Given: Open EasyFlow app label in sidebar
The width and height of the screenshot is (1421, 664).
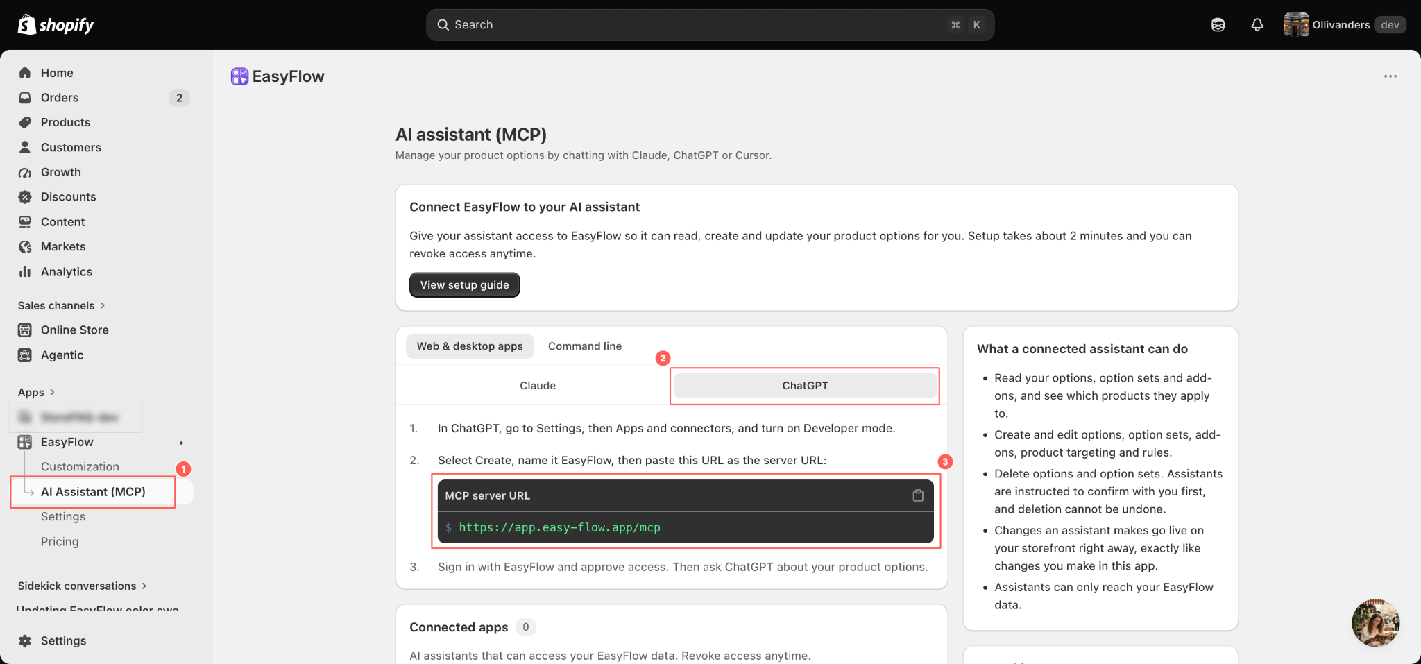Looking at the screenshot, I should [x=67, y=442].
